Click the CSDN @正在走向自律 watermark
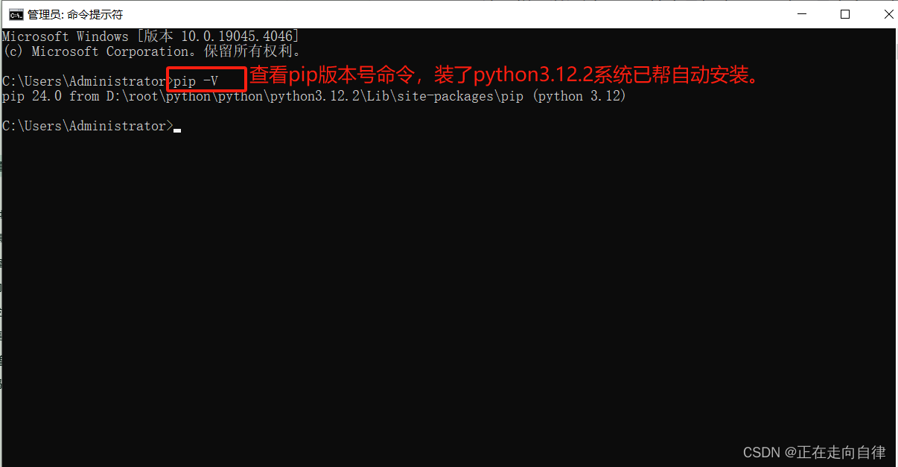898x467 pixels. click(x=814, y=452)
